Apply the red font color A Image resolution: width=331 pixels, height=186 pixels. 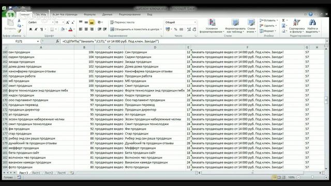(x=70, y=29)
